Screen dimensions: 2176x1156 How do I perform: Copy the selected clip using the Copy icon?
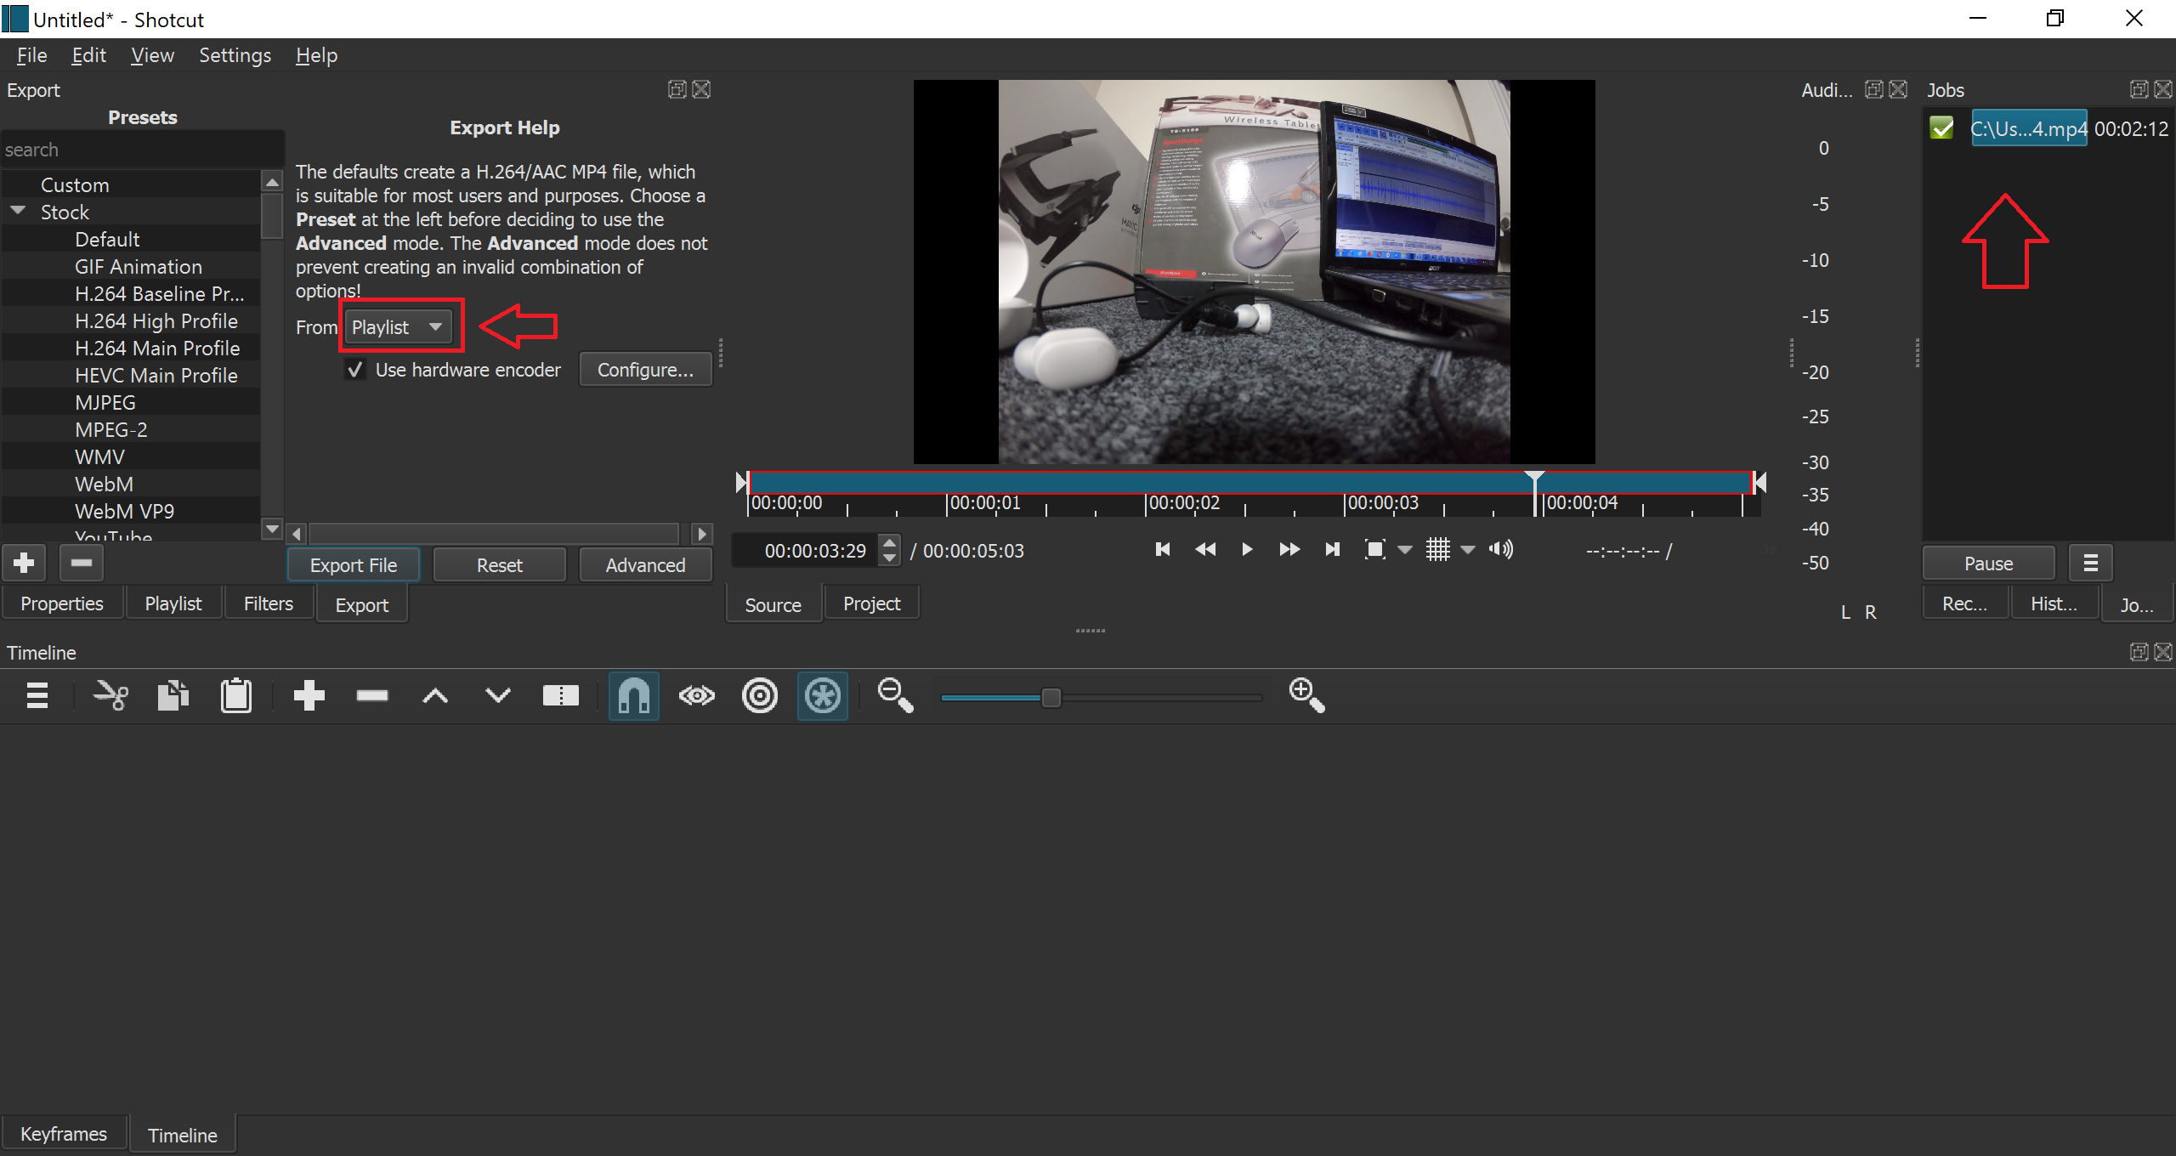[173, 695]
